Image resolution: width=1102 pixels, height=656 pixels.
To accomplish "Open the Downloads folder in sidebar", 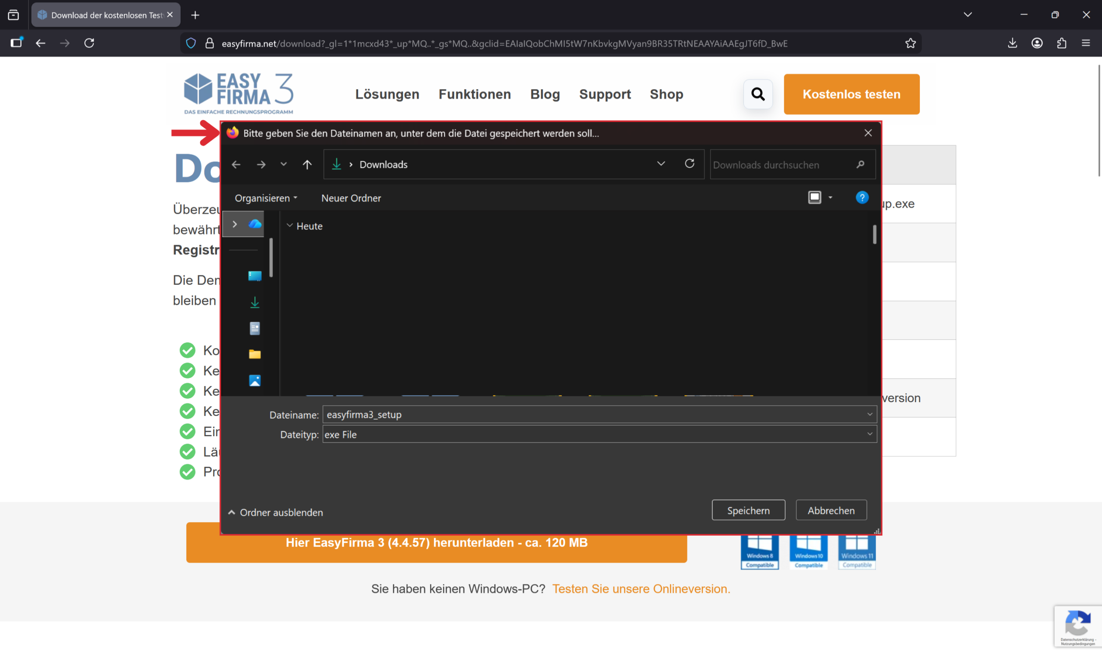I will click(255, 302).
